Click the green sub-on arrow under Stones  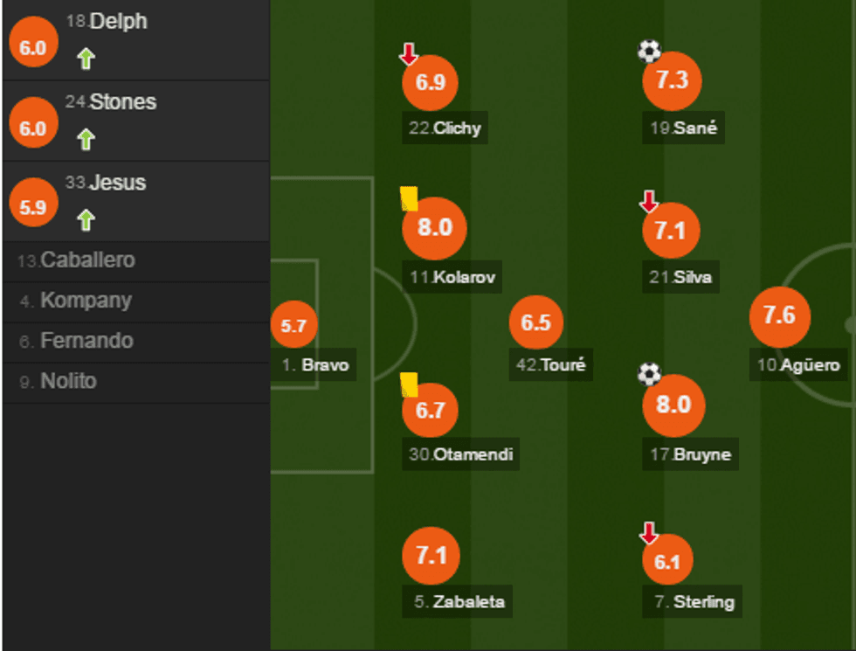coord(86,139)
